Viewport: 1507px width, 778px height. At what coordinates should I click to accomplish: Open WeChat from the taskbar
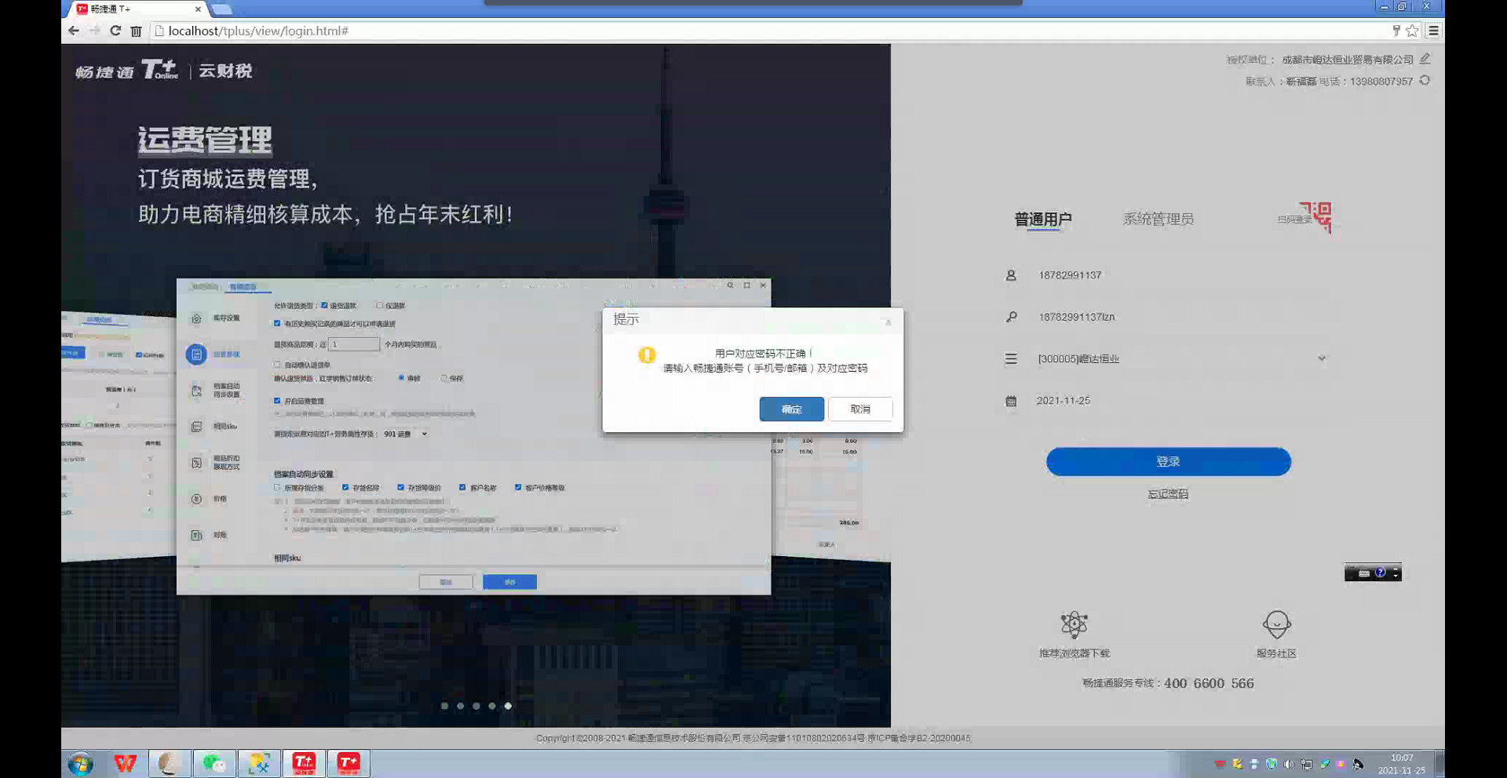pos(213,763)
